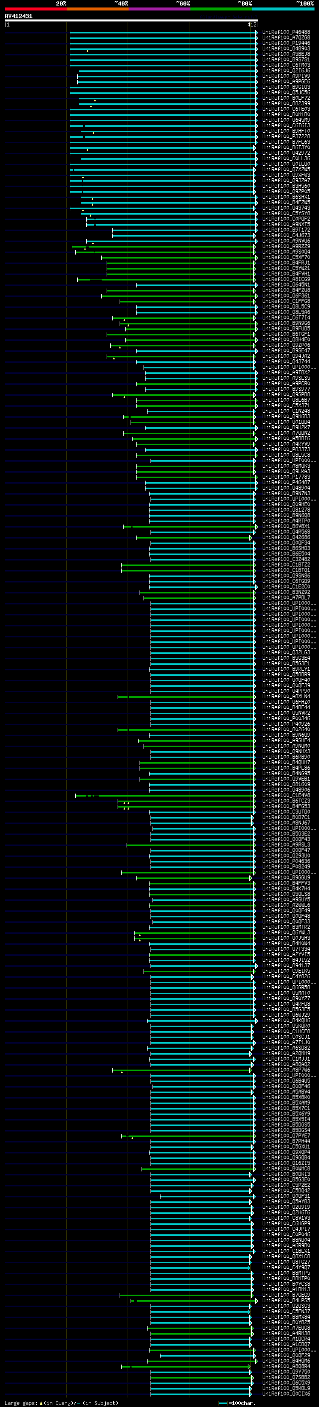Select hit label UniRef100_A7EUG8
The width and height of the screenshot is (319, 1407).
(x=286, y=1328)
